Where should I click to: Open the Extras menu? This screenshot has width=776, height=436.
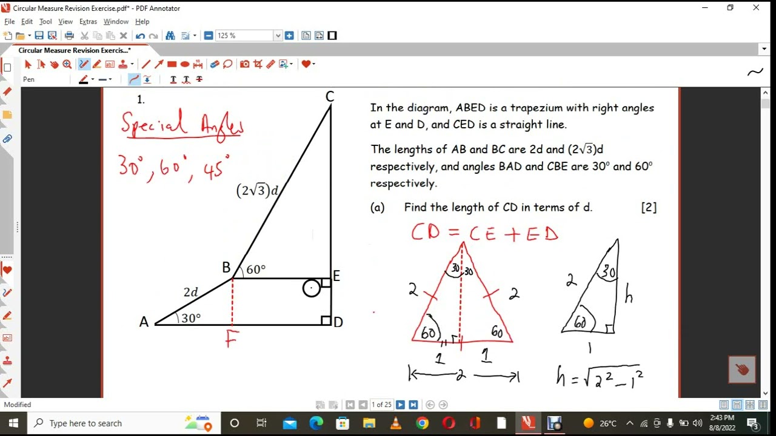(88, 21)
